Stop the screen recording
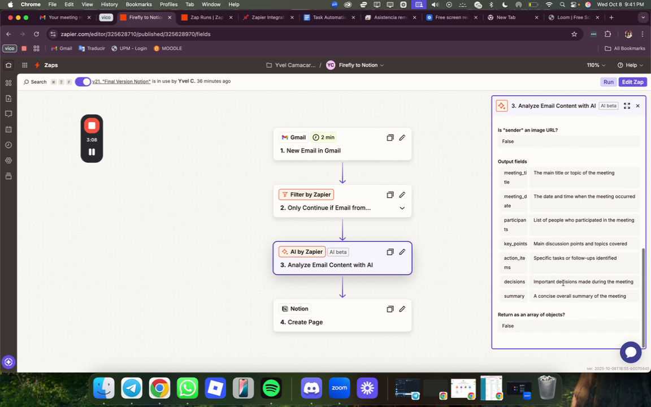 click(x=92, y=125)
